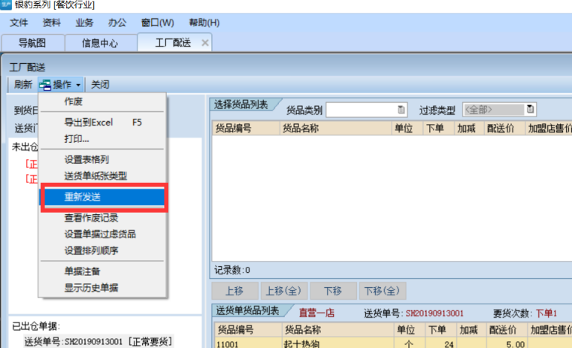Screen dimensions: 572x348
Task: Click the 银豹系列 application icon in title bar
Action: (x=6, y=5)
